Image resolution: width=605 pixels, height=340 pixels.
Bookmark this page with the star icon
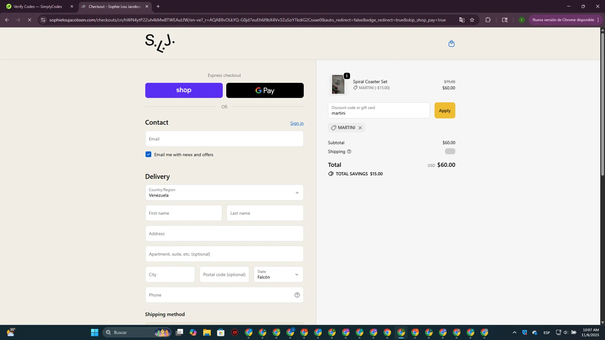472,20
